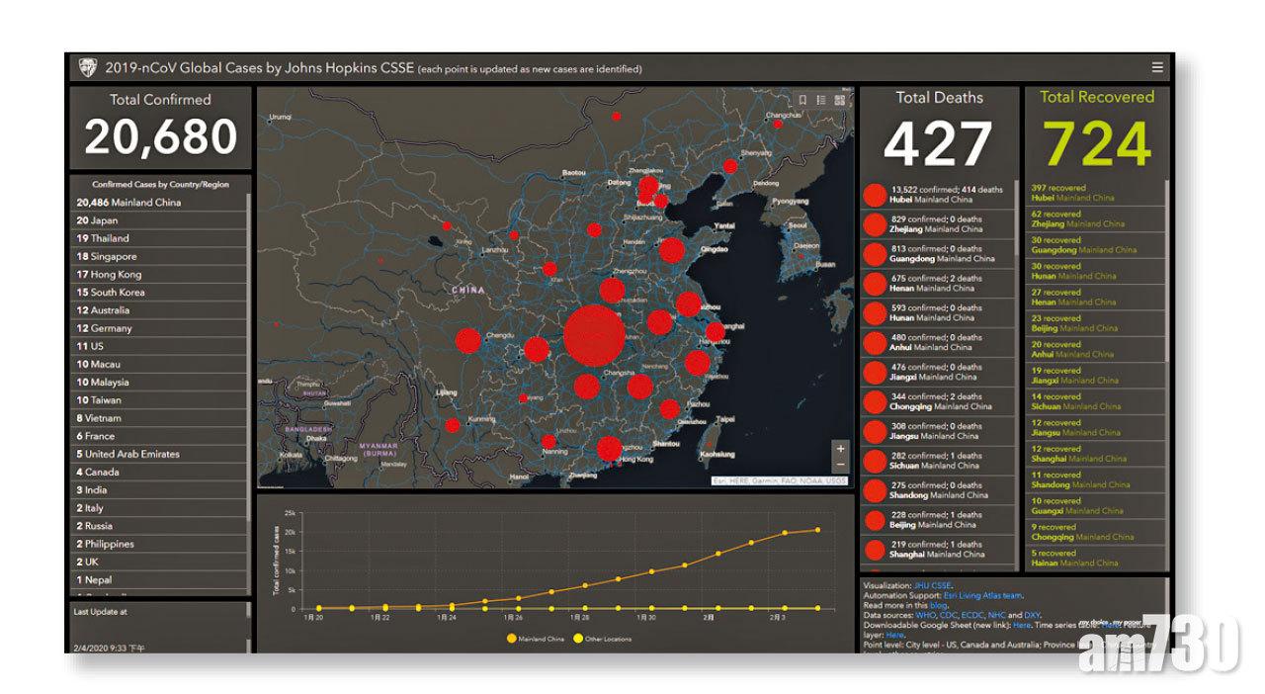Click the large red Hubei circle on the map

pyautogui.click(x=594, y=335)
